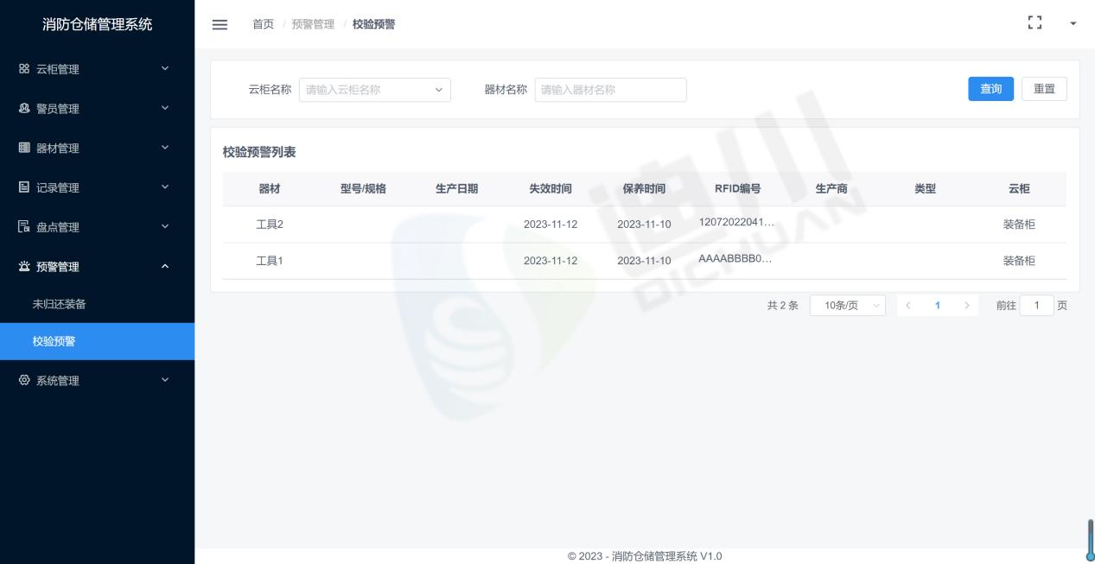Open the 云柜名称 dropdown selector

pos(374,90)
